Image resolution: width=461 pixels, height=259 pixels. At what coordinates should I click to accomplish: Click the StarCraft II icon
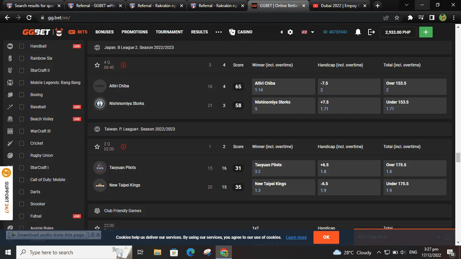[x=10, y=70]
